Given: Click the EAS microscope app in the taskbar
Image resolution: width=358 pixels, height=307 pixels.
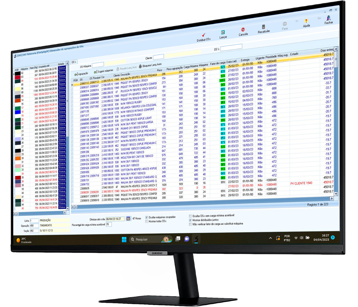Looking at the screenshot, I should click(196, 239).
